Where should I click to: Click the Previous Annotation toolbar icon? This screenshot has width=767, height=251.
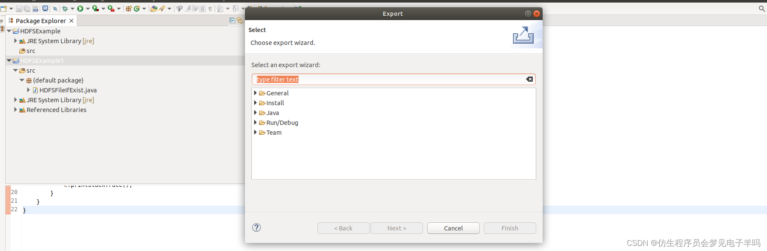pyautogui.click(x=236, y=9)
